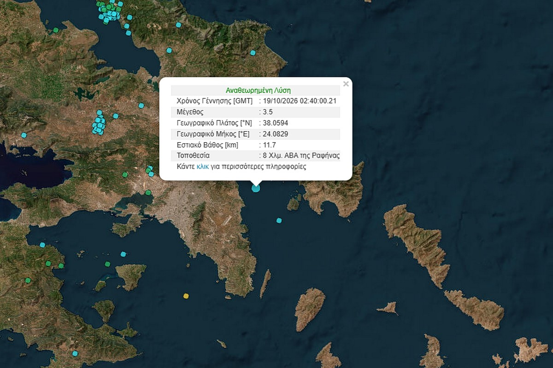The height and width of the screenshot is (368, 553).
Task: Click the "Μέγεθος" label
Action: point(190,112)
